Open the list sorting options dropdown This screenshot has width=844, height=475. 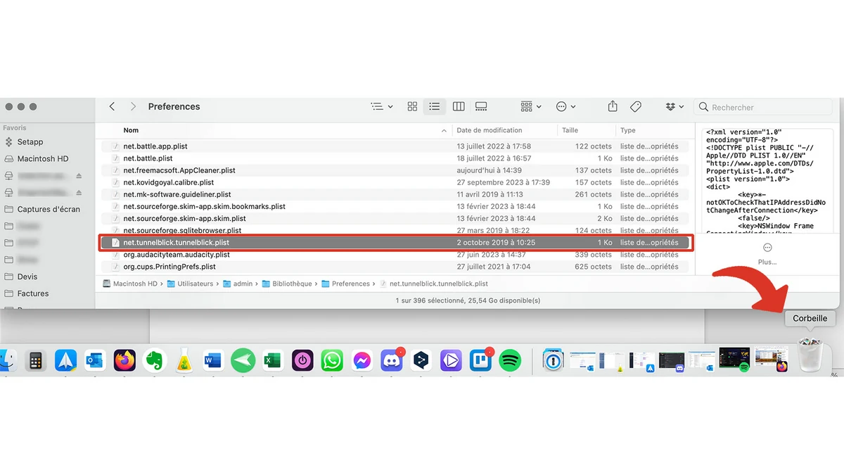point(382,106)
